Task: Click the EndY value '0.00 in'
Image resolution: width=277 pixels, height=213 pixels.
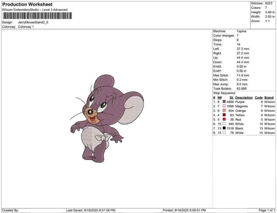Action: (241, 71)
